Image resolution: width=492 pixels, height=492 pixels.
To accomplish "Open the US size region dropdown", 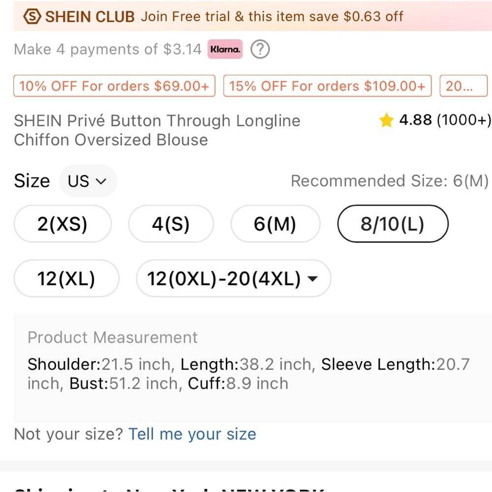I will [x=88, y=181].
